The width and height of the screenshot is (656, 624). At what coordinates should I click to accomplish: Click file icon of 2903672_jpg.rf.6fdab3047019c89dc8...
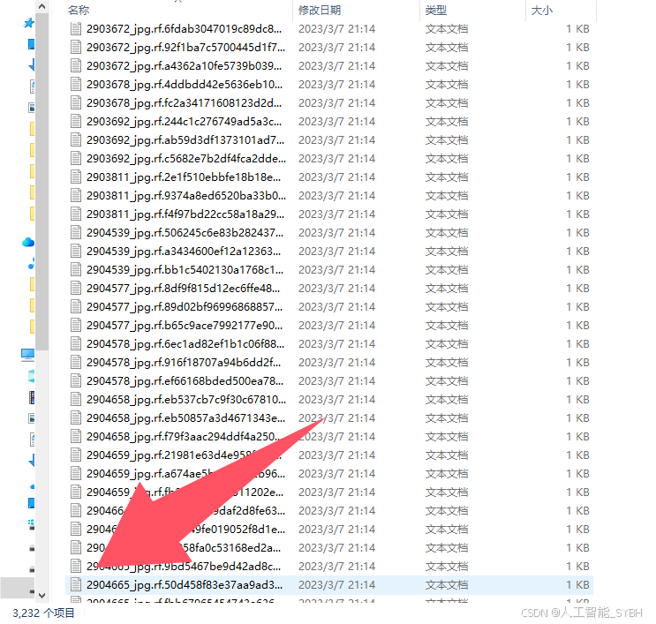(76, 29)
